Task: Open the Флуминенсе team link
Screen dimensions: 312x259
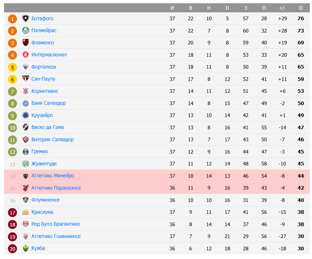Action: coord(45,200)
